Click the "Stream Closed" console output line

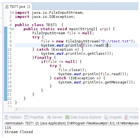[19, 132]
